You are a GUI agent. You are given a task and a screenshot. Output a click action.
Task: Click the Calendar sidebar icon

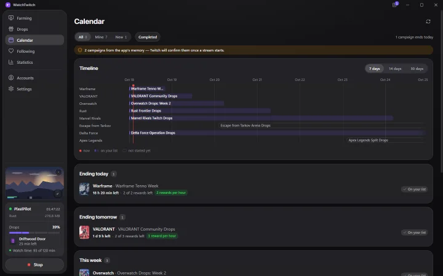pos(11,40)
